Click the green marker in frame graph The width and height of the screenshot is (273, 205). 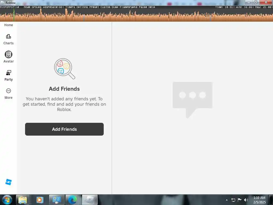click(14, 15)
